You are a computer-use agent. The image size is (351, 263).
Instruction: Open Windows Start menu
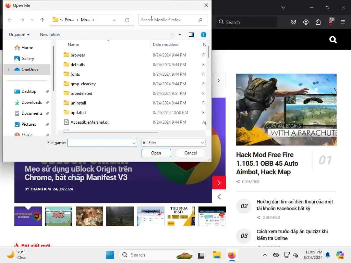110,255
